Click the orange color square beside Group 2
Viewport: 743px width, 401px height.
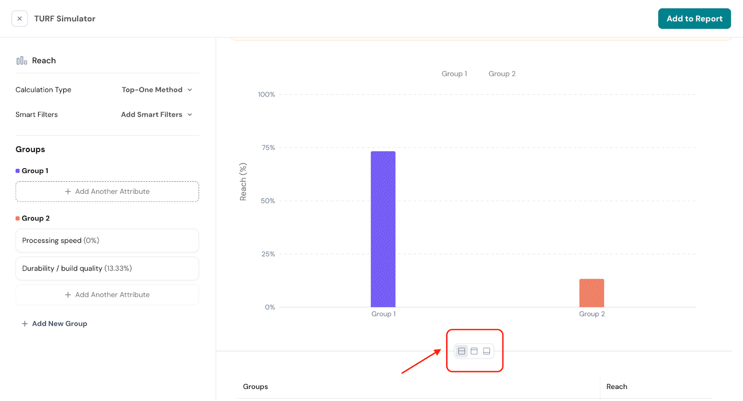(x=18, y=218)
